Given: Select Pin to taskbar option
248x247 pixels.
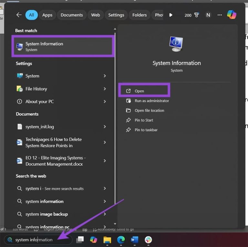Looking at the screenshot, I should click(x=146, y=130).
